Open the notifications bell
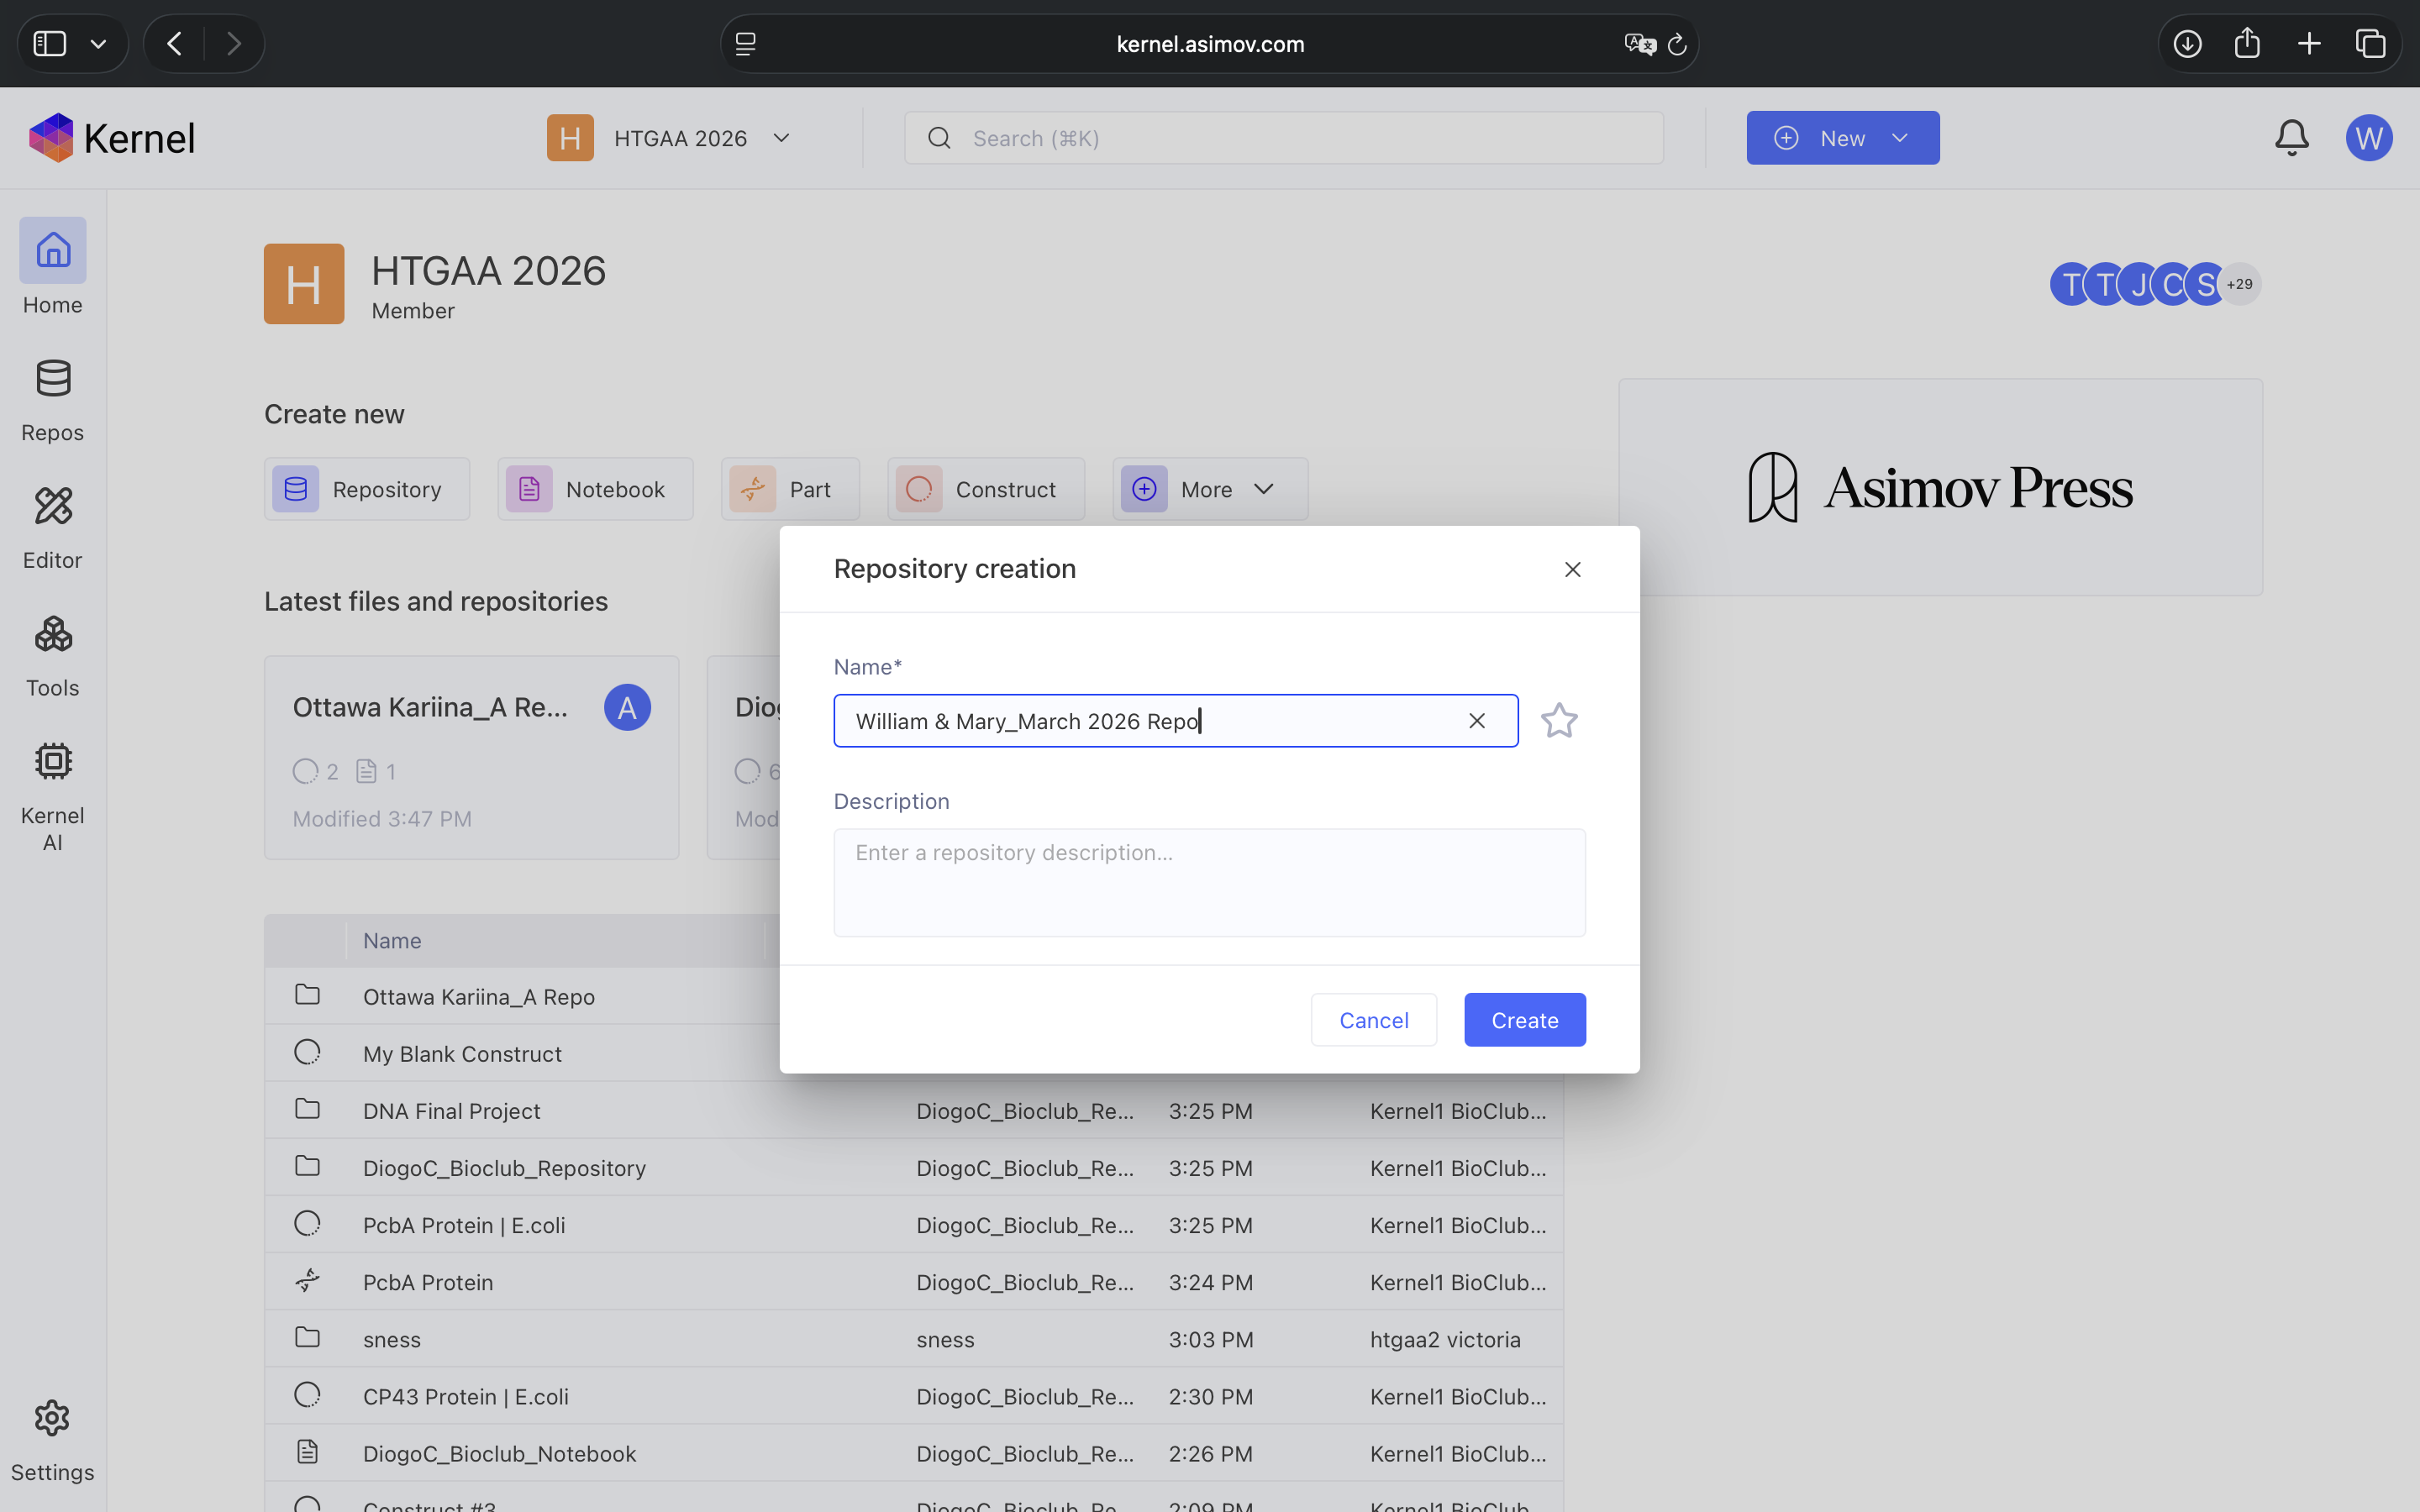 2291,138
